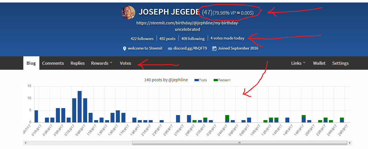Open the steemit.com birthday post link
Image resolution: width=368 pixels, height=149 pixels.
point(188,26)
